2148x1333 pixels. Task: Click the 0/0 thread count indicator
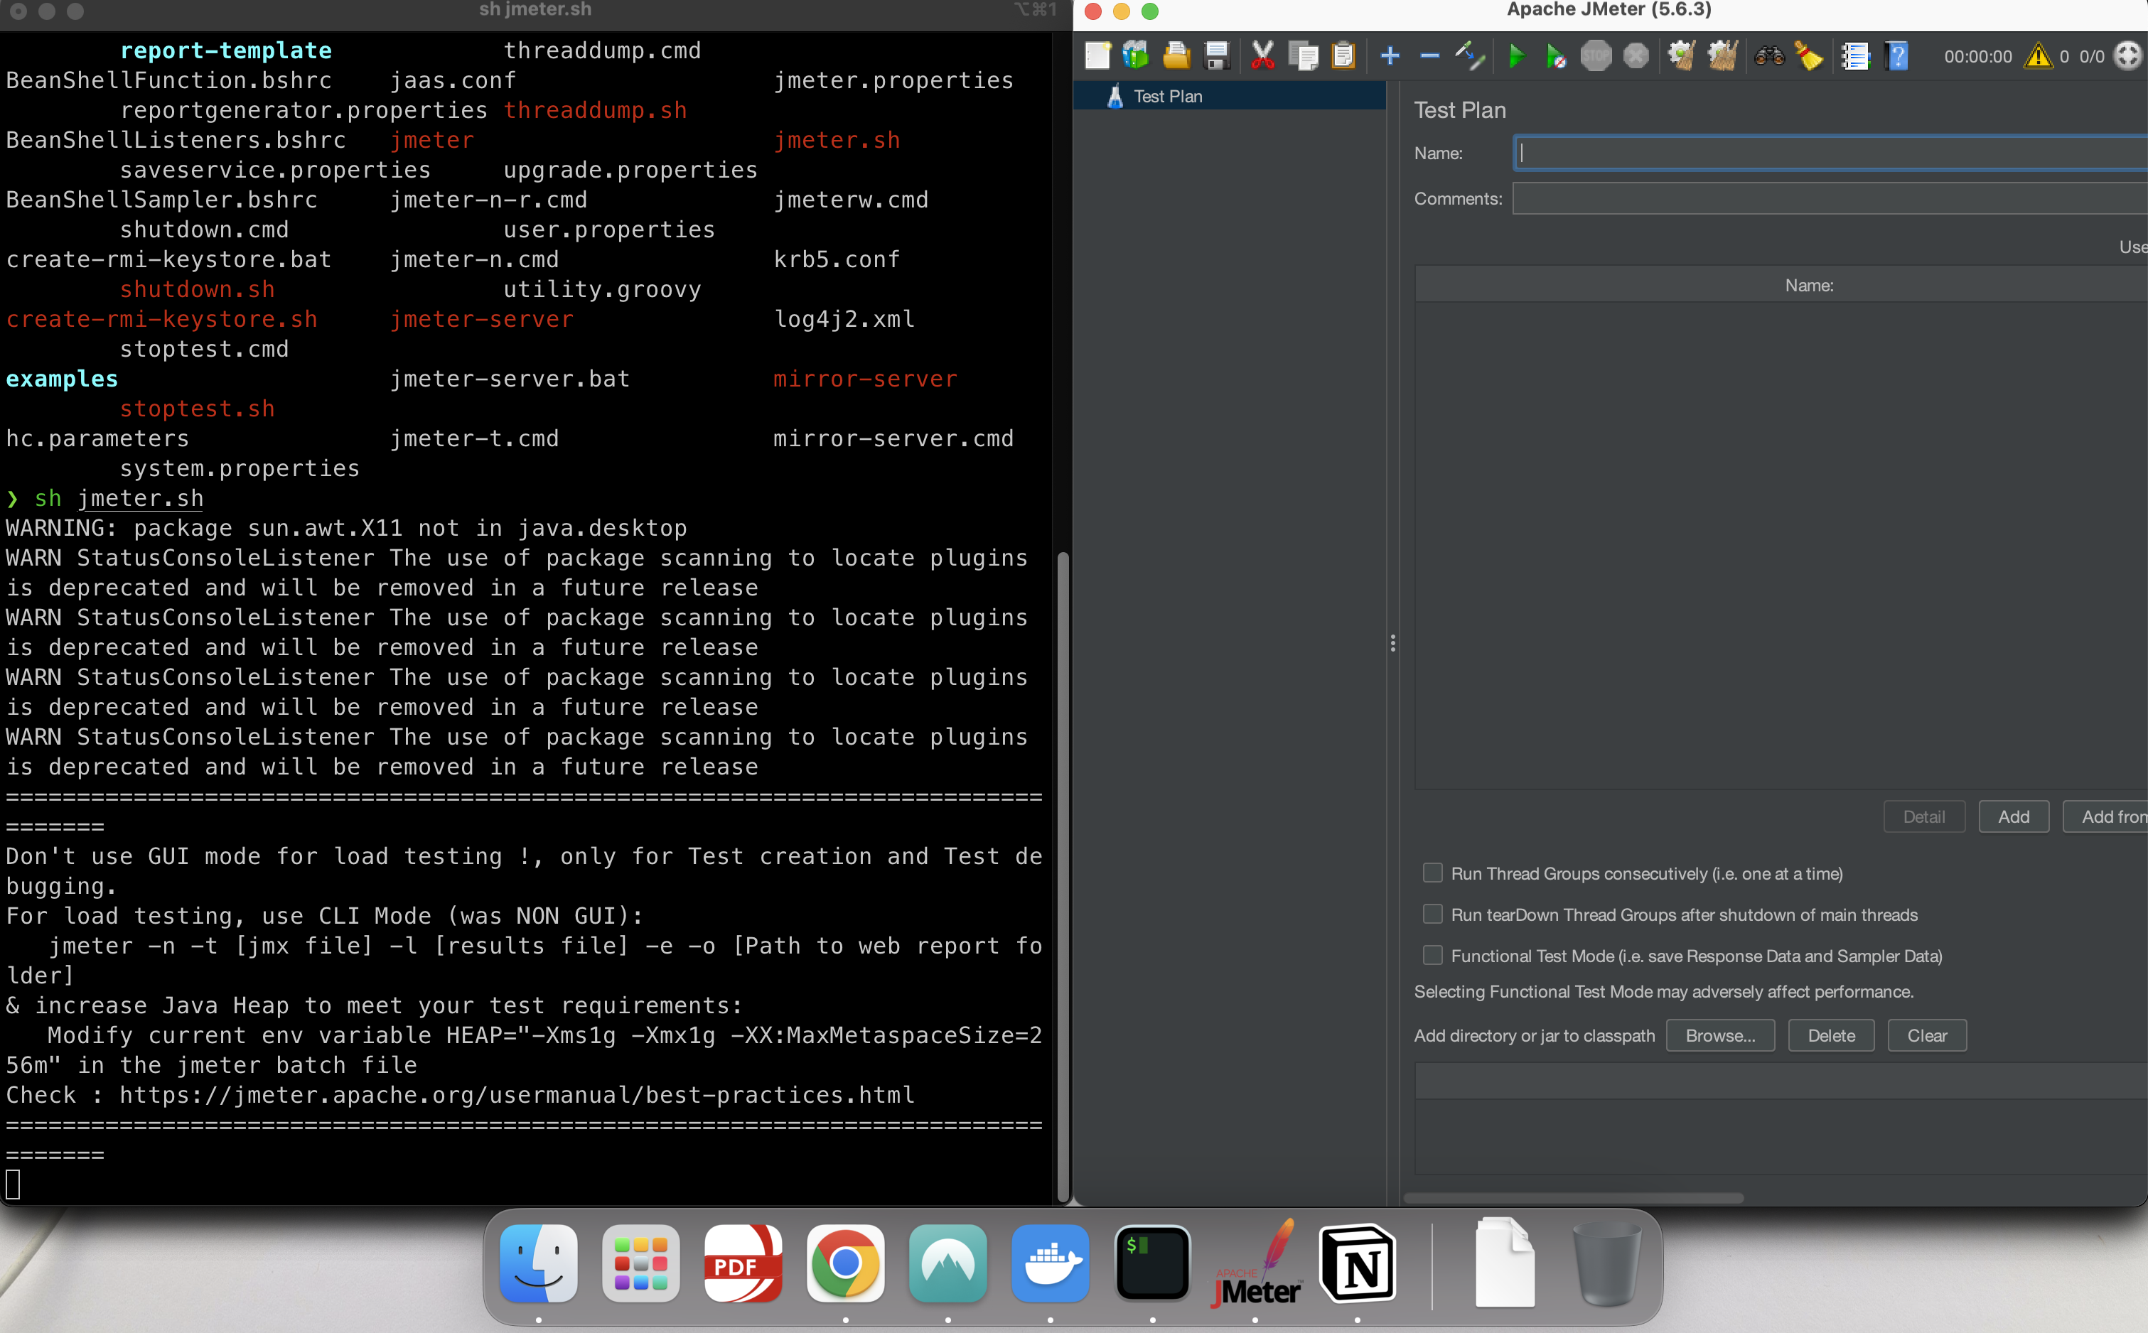tap(2092, 56)
